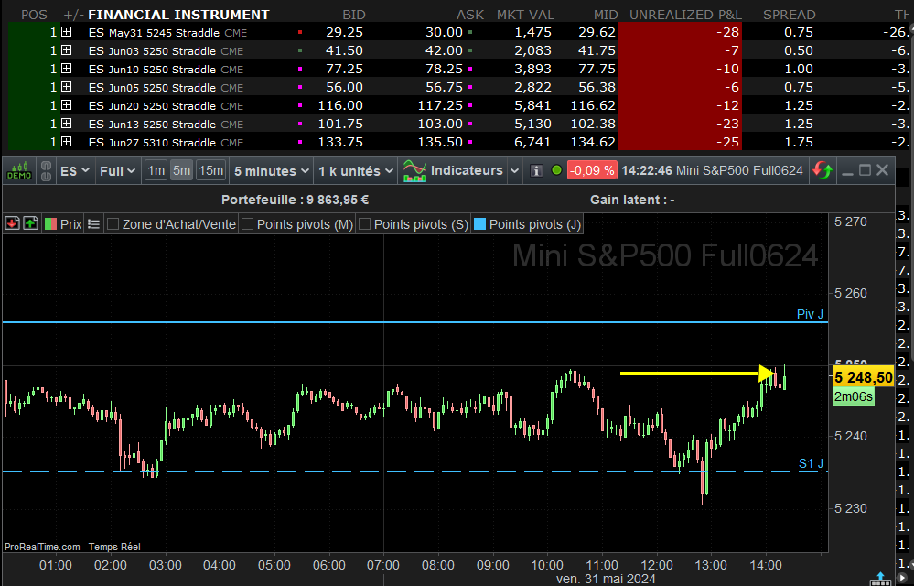This screenshot has height=586, width=914.
Task: Expand the ES May31 5245 Straddle row
Action: (66, 31)
